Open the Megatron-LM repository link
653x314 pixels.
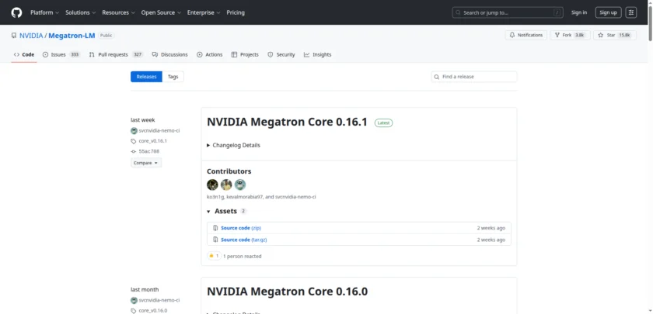tap(72, 36)
